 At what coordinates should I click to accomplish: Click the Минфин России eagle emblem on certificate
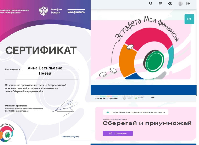(43, 11)
